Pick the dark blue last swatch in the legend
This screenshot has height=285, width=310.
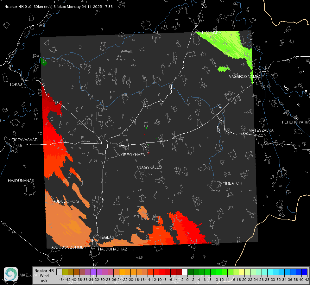[305, 272]
